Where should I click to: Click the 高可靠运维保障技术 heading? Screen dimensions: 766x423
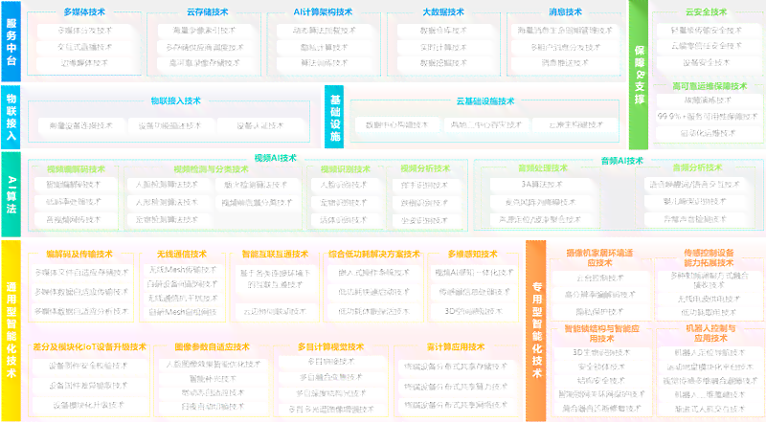coord(710,86)
